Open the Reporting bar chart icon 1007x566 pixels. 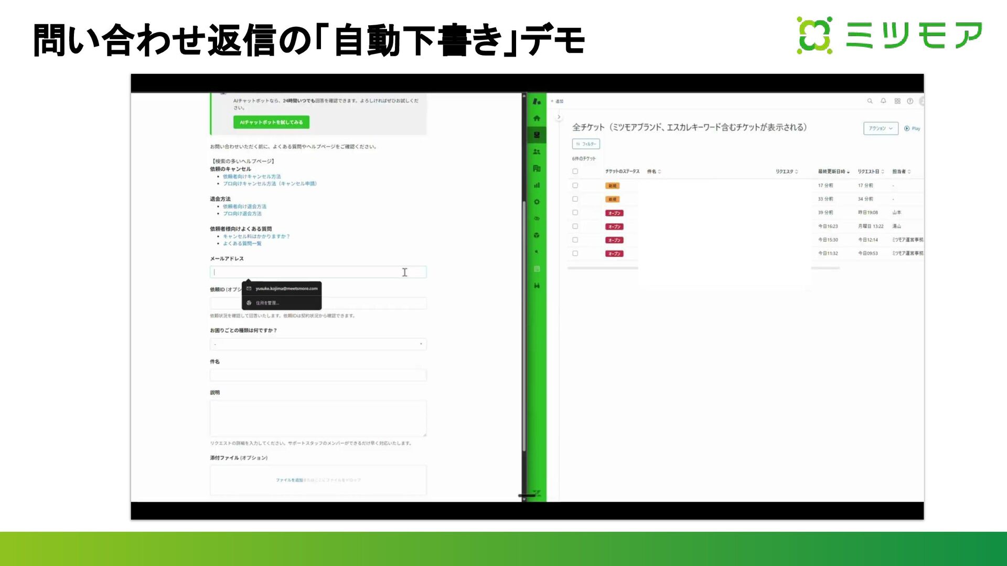(x=537, y=185)
